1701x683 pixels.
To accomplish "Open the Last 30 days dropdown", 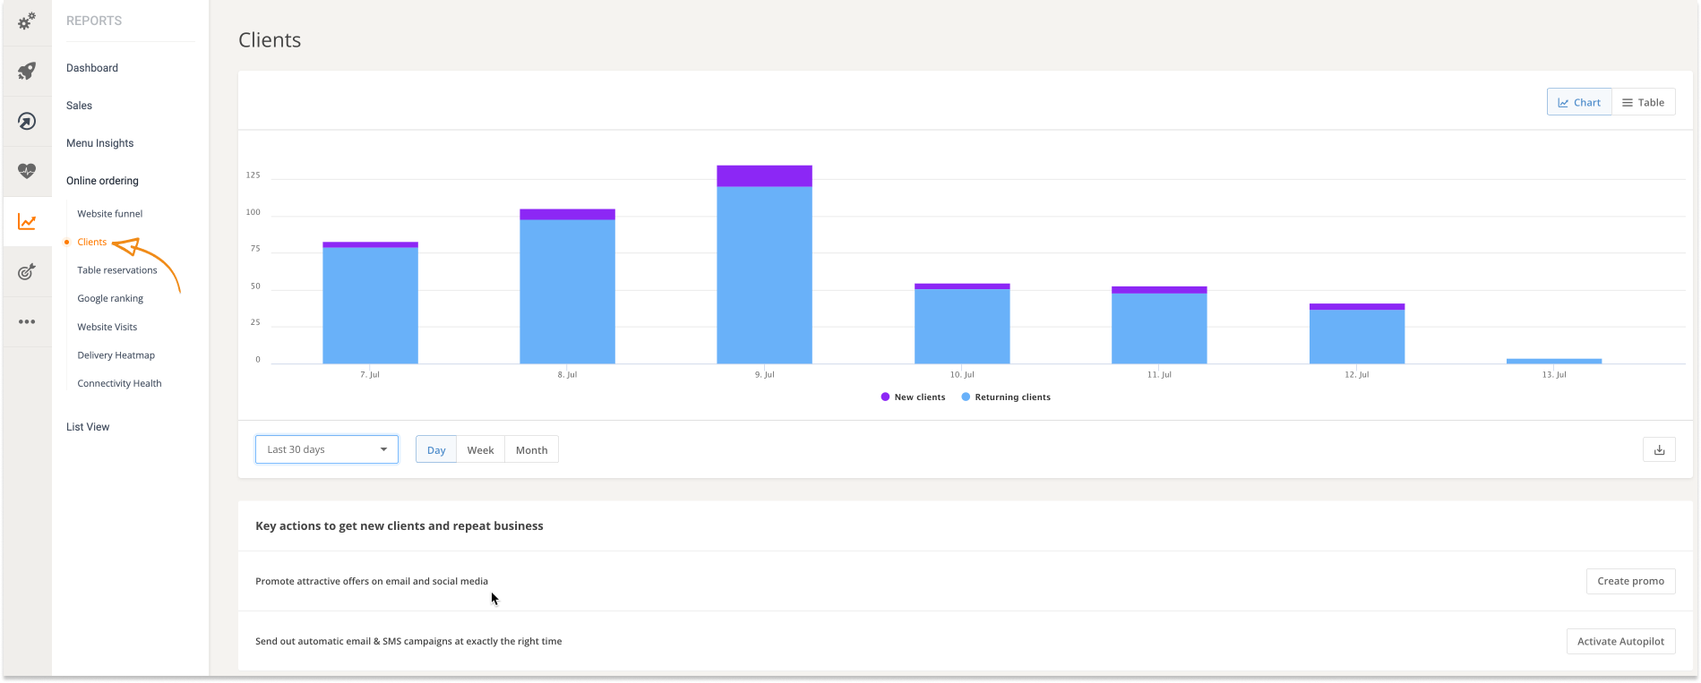I will (327, 449).
